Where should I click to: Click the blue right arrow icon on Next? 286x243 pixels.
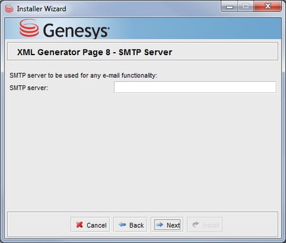coord(160,225)
